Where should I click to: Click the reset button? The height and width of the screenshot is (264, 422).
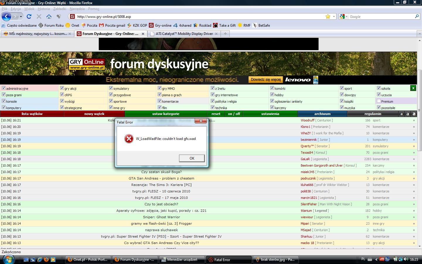point(216,114)
